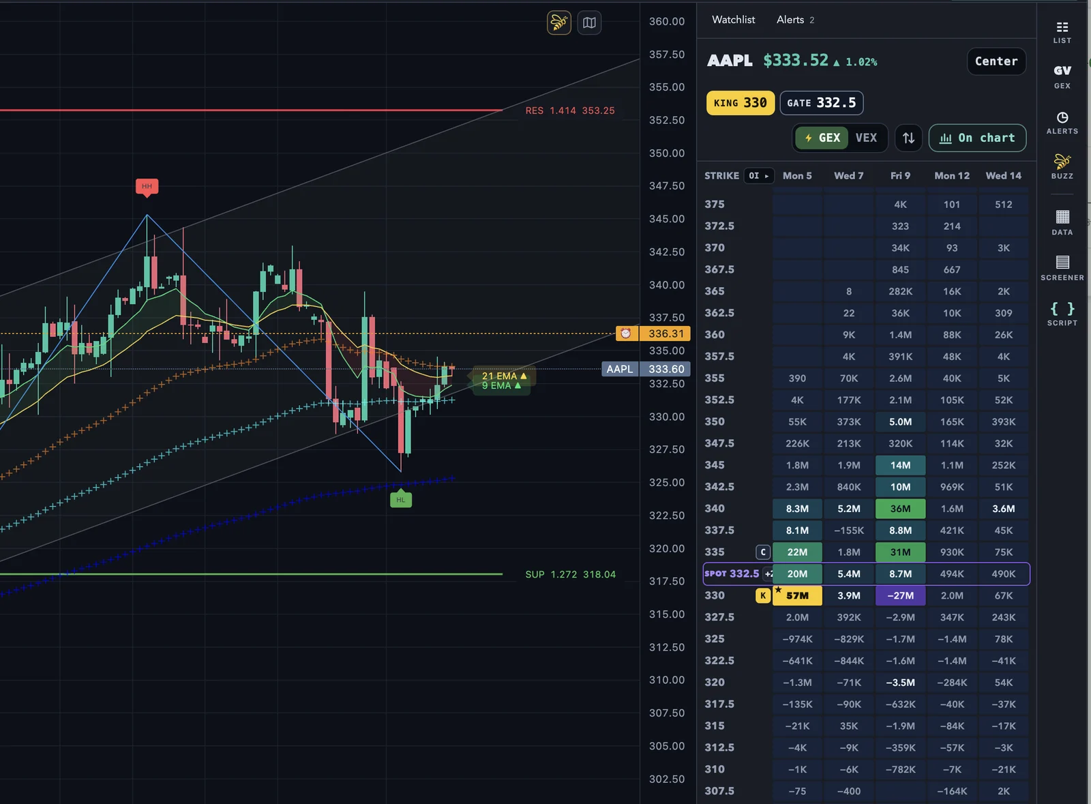Viewport: 1091px width, 804px height.
Task: Click the -3.5M cell at strike 320
Action: point(900,683)
